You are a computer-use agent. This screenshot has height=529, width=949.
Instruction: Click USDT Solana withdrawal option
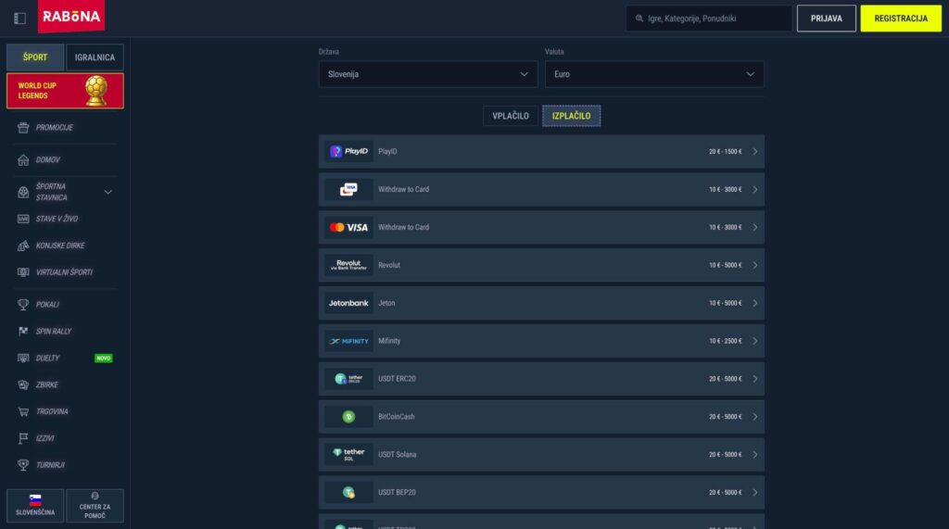[541, 454]
